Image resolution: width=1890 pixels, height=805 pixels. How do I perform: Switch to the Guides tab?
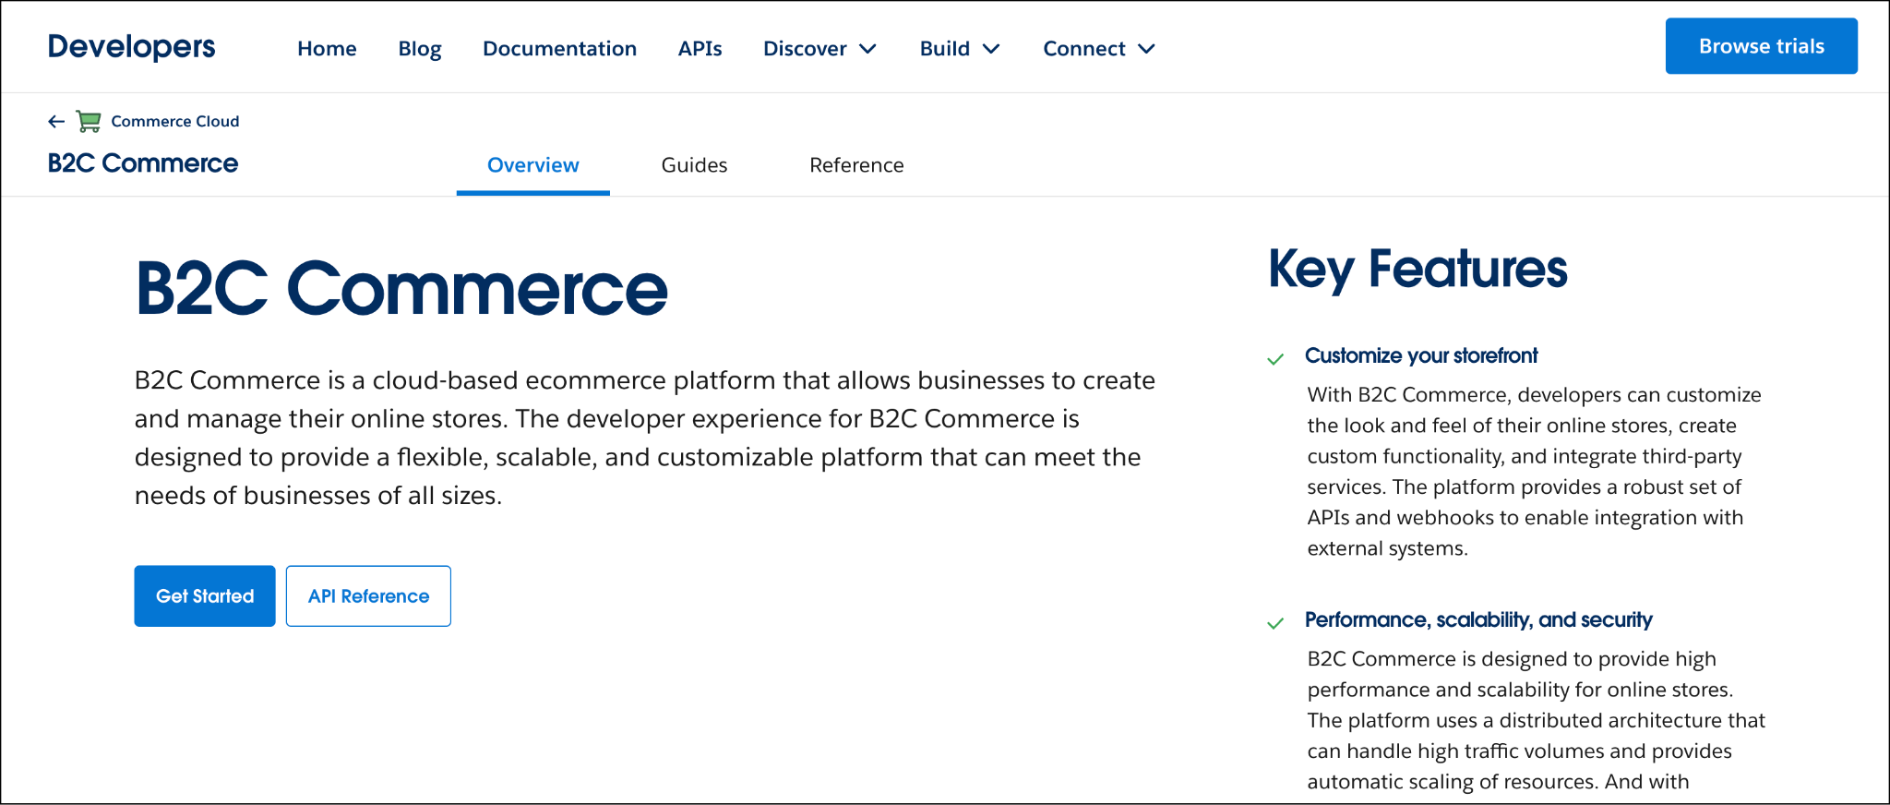coord(694,165)
